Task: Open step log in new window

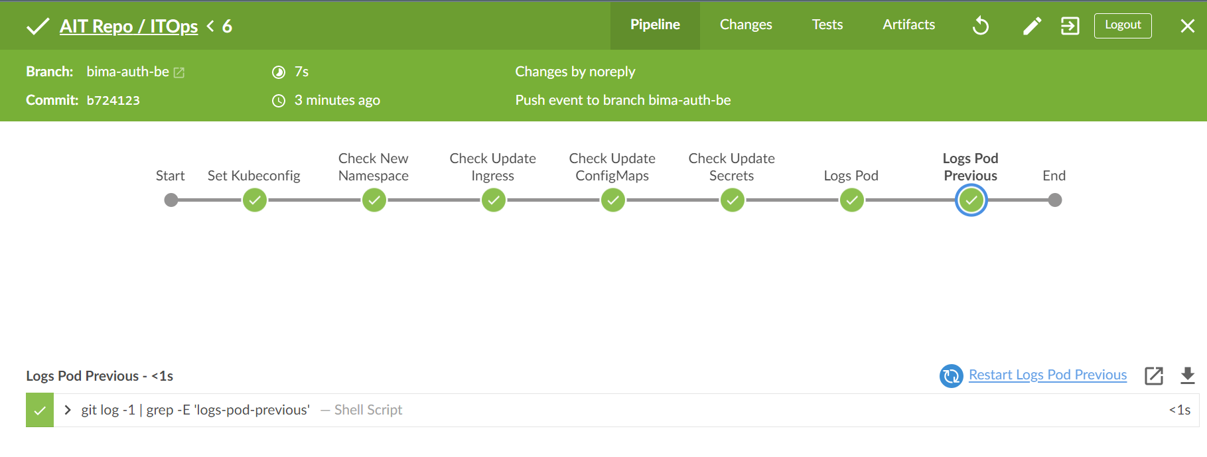Action: [x=1154, y=375]
